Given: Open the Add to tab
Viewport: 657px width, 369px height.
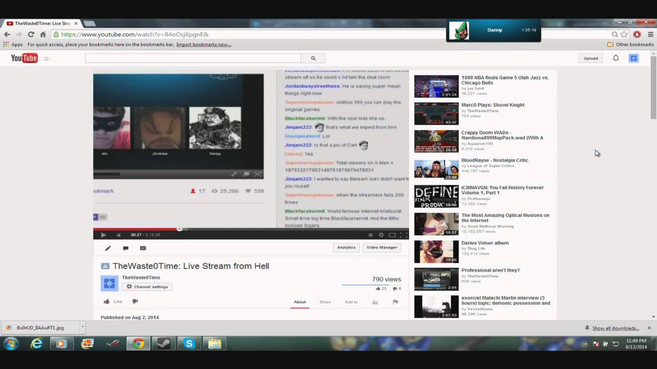Looking at the screenshot, I should pyautogui.click(x=351, y=302).
